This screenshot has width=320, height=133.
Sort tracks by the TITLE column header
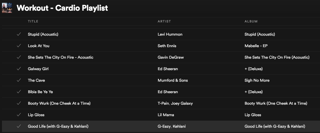33,21
